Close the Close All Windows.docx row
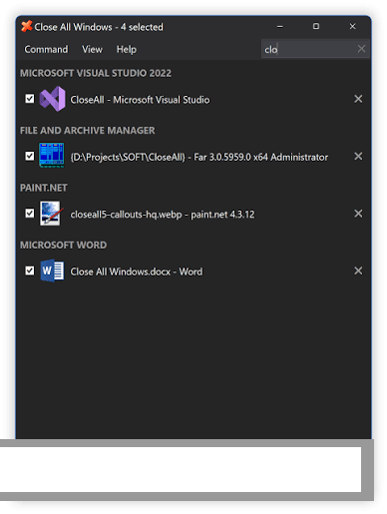 click(358, 270)
